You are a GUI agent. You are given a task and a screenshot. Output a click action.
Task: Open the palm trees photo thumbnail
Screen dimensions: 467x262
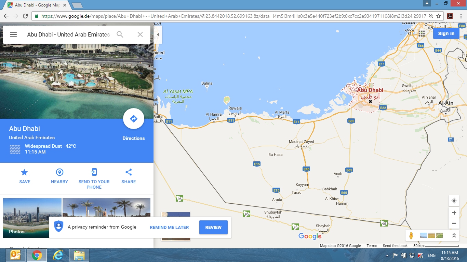tap(106, 207)
